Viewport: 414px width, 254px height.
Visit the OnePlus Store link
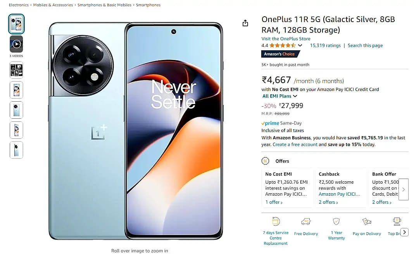pyautogui.click(x=286, y=39)
